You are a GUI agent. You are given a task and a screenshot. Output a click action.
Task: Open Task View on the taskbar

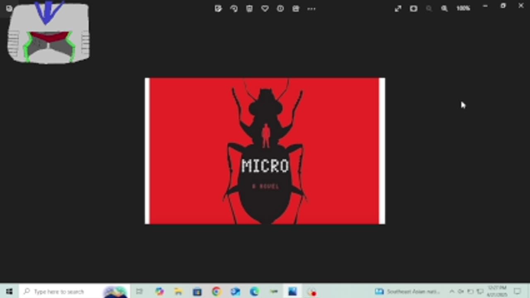[139, 291]
